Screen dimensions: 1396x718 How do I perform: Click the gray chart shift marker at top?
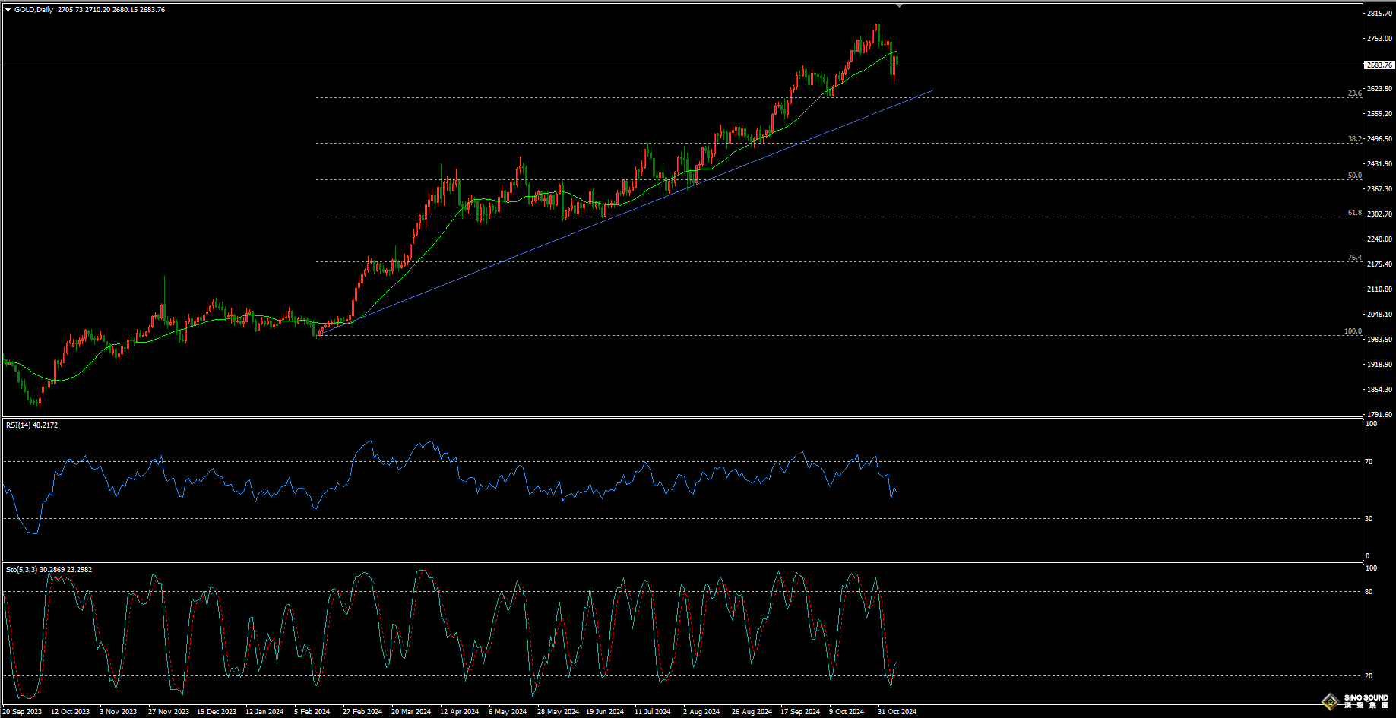pyautogui.click(x=900, y=5)
